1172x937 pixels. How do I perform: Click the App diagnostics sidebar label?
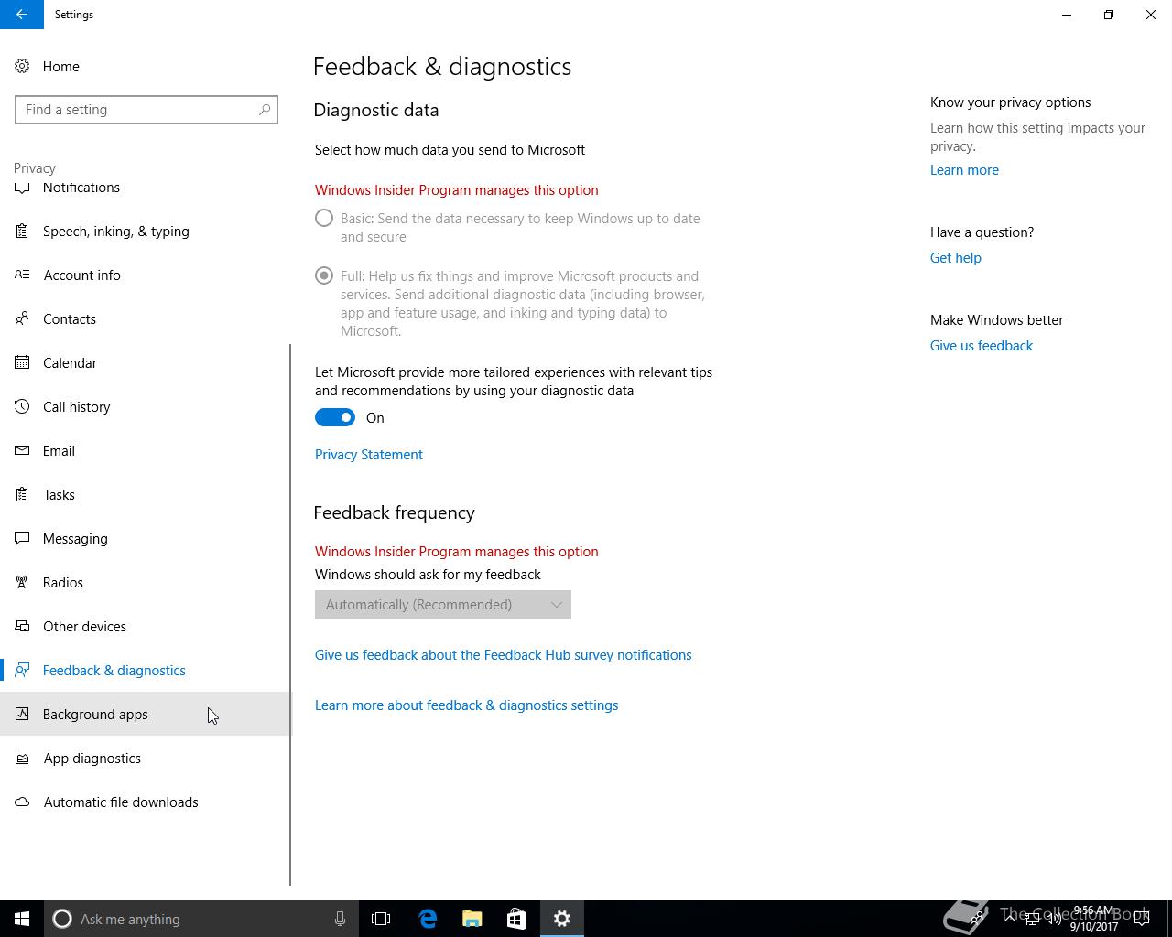(x=92, y=759)
